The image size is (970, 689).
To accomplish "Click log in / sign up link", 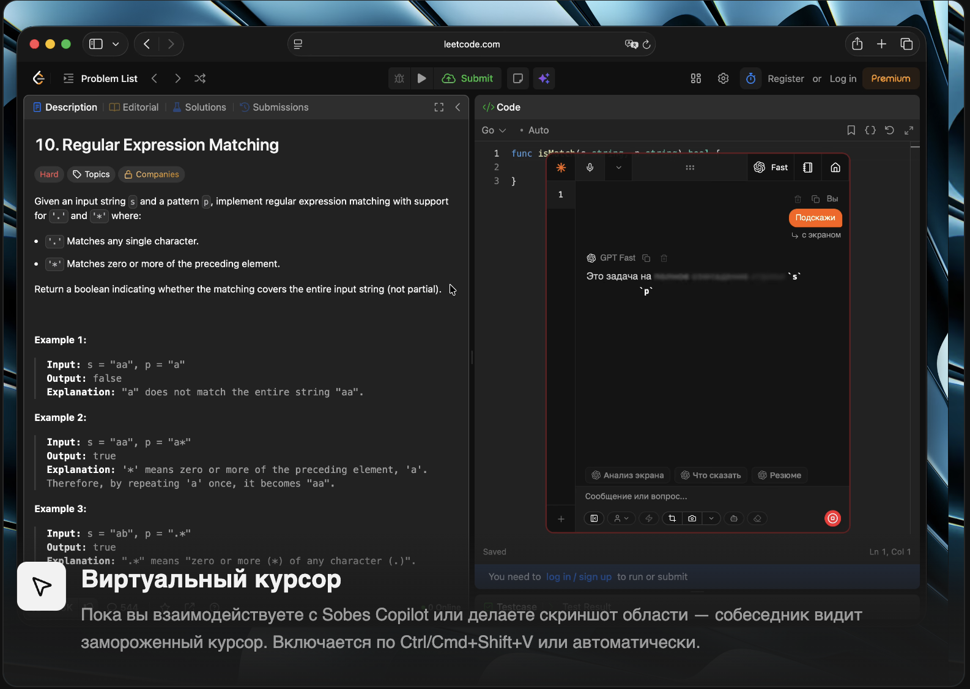I will tap(579, 576).
